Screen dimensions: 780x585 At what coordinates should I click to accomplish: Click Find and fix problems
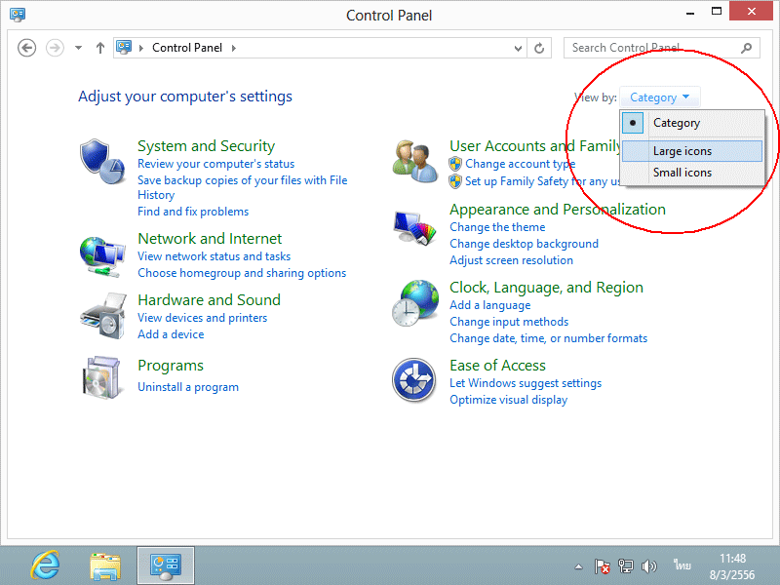coord(193,212)
